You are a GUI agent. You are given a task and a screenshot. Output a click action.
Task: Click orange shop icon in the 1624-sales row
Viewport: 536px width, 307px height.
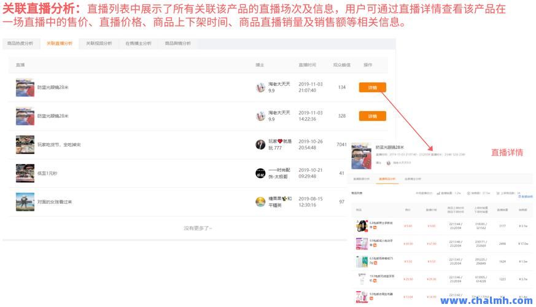click(x=375, y=263)
